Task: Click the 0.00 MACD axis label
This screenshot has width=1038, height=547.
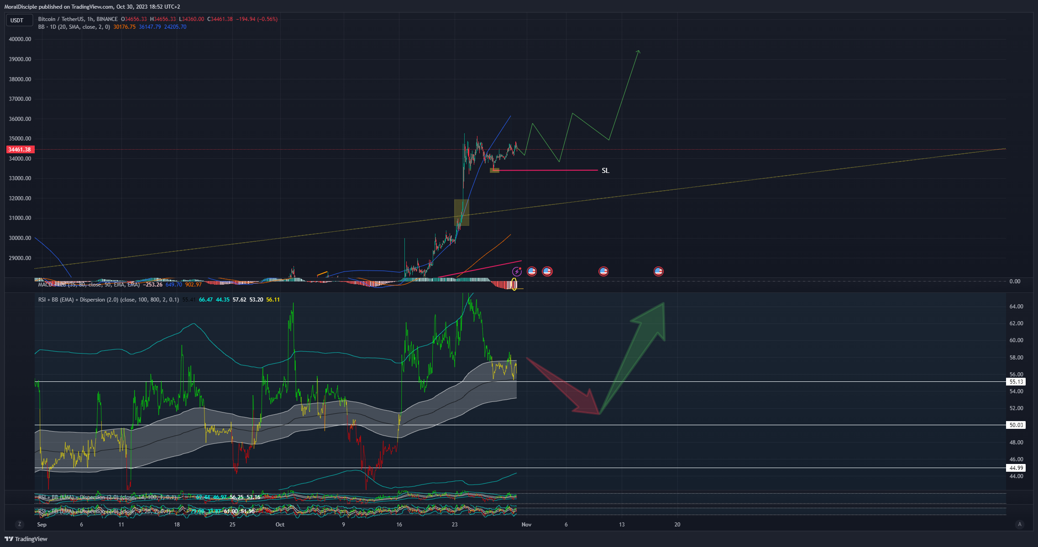Action: coord(1015,281)
